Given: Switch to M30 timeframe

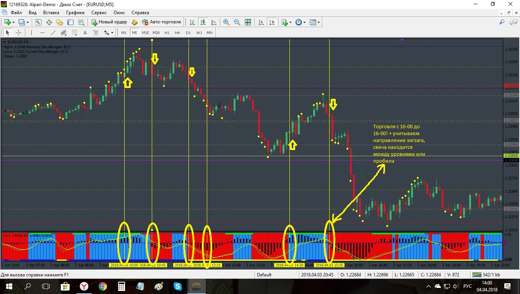Looking at the screenshot, I should pos(156,33).
